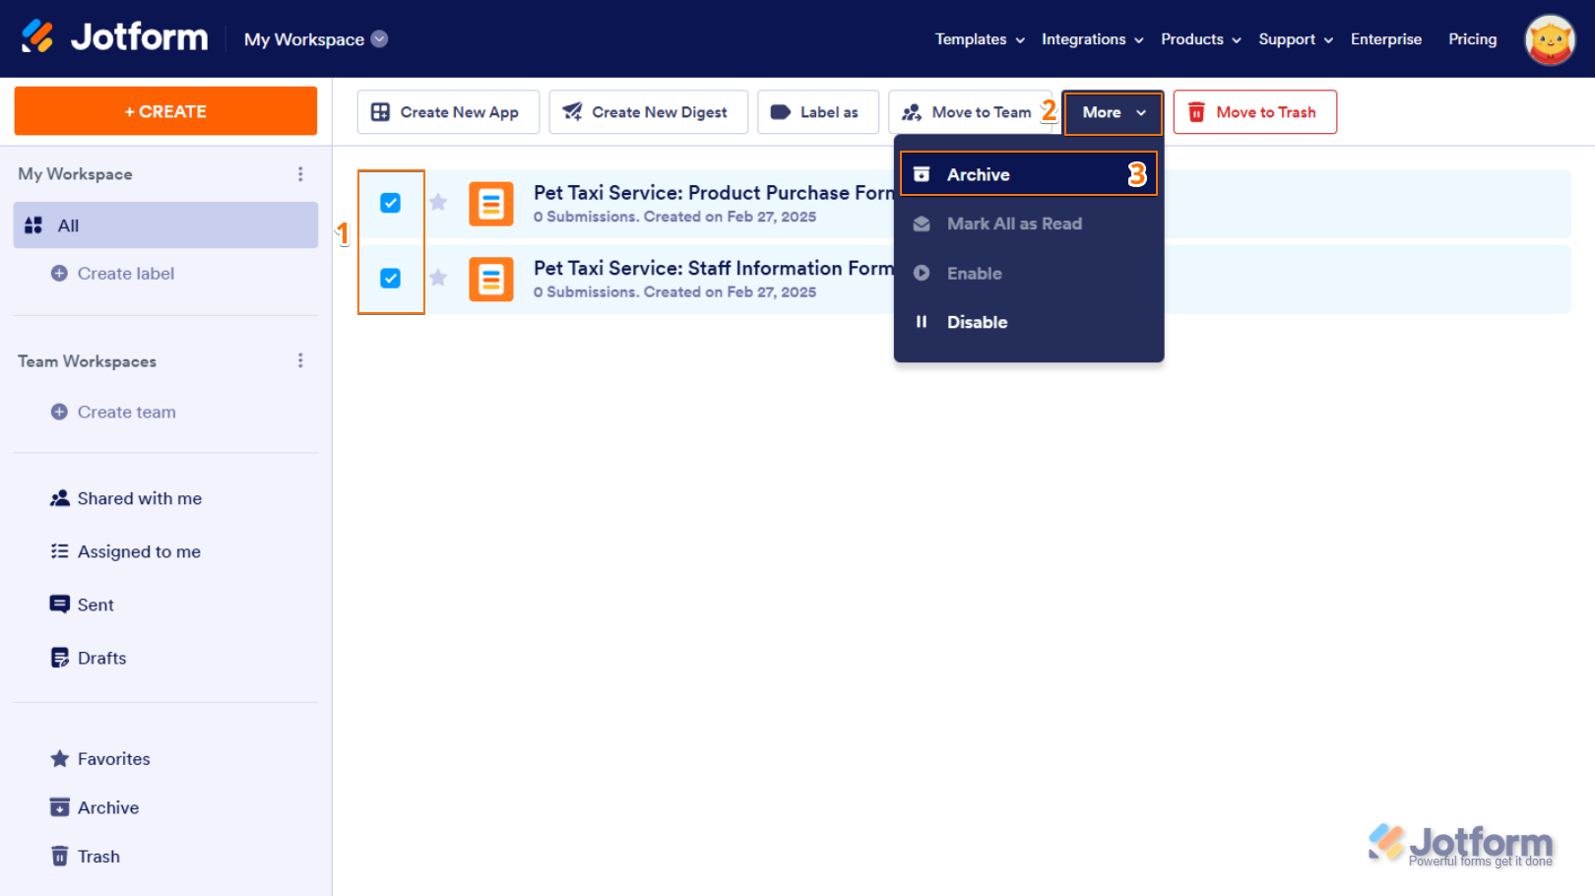Click the Sent message icon
The width and height of the screenshot is (1595, 896).
pos(60,605)
